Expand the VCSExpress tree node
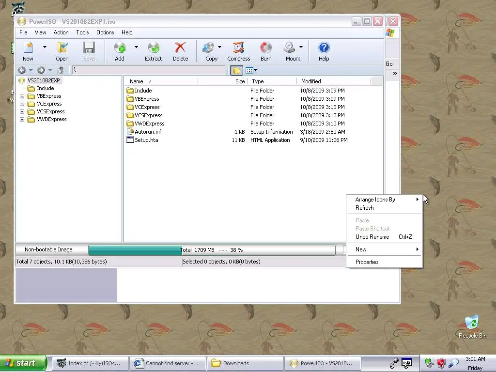Image resolution: width=496 pixels, height=372 pixels. tap(22, 111)
